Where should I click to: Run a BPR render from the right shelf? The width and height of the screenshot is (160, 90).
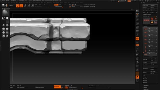137,11
